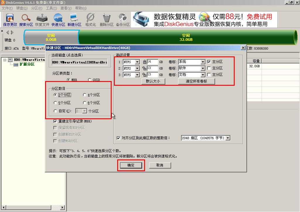Open file system dropdown for partition 1
The image size is (300, 212).
(137, 62)
